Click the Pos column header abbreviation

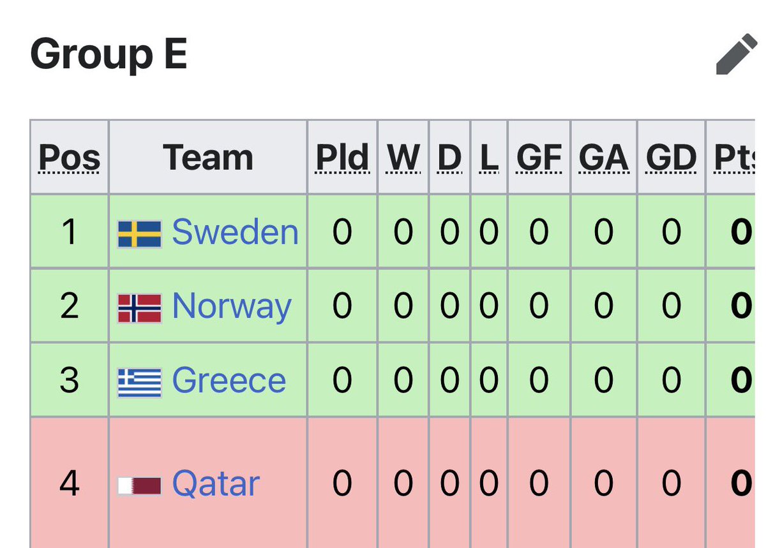pyautogui.click(x=70, y=158)
